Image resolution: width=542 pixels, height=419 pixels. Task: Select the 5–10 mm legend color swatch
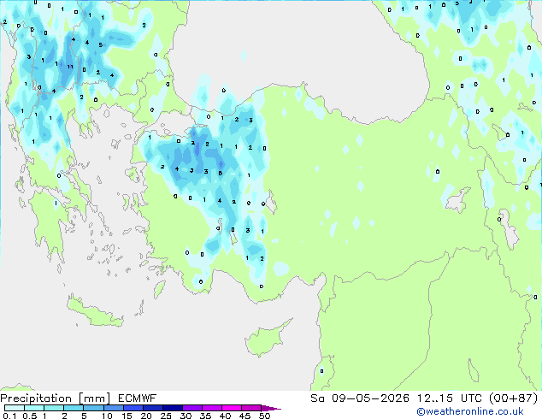click(93, 408)
